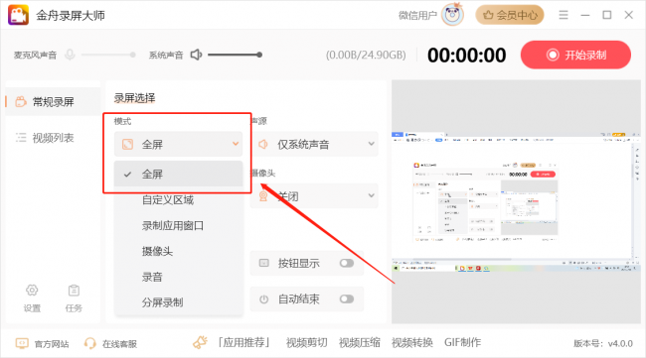Open the 官方网站 official site link

(x=52, y=343)
